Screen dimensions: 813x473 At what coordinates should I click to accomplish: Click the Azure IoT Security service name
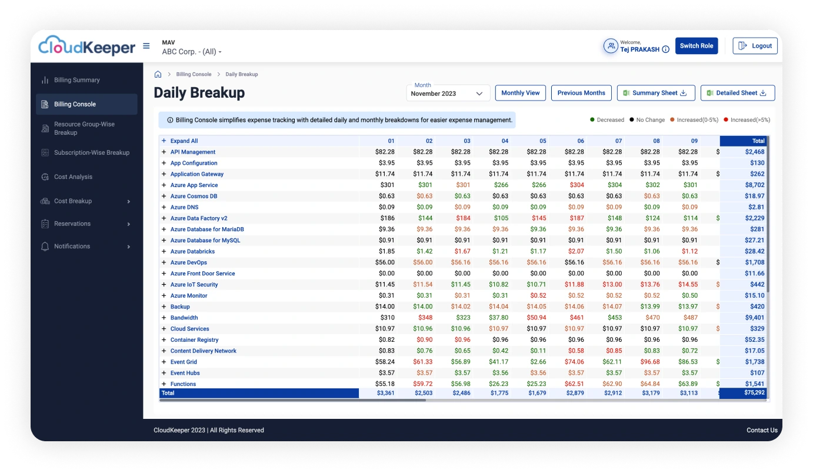(x=194, y=285)
